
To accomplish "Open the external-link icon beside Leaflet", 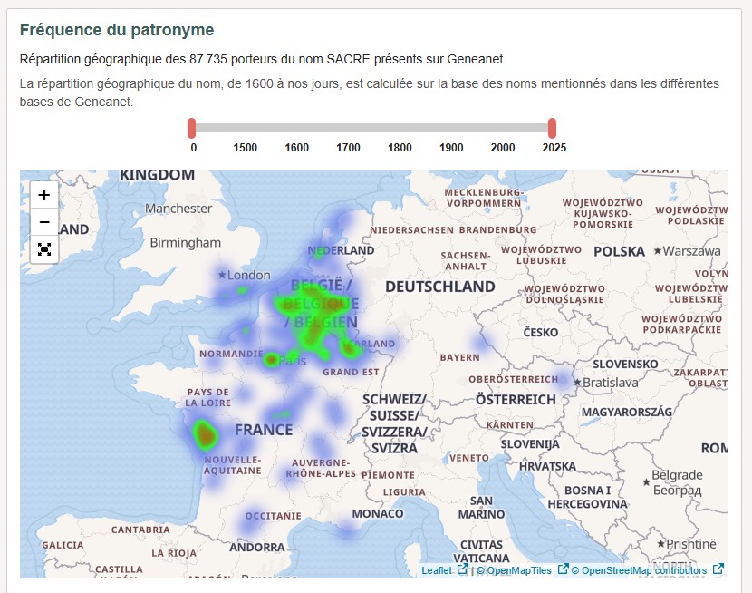I will (x=462, y=570).
